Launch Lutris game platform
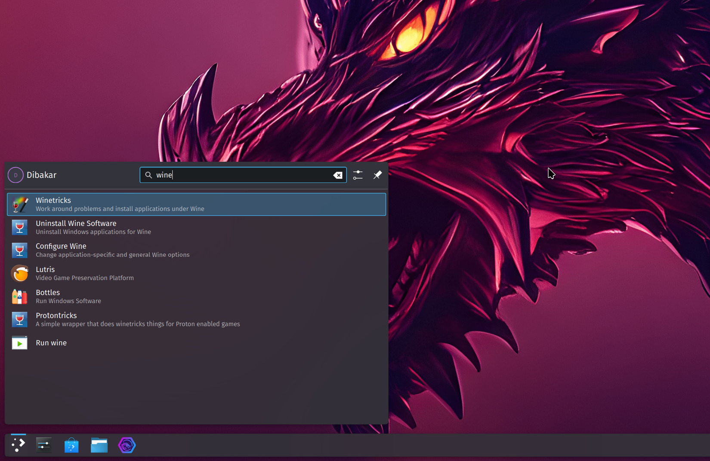 coord(196,273)
